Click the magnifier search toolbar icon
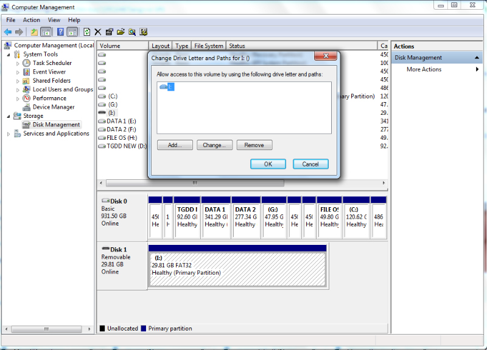The image size is (487, 350). tap(132, 32)
